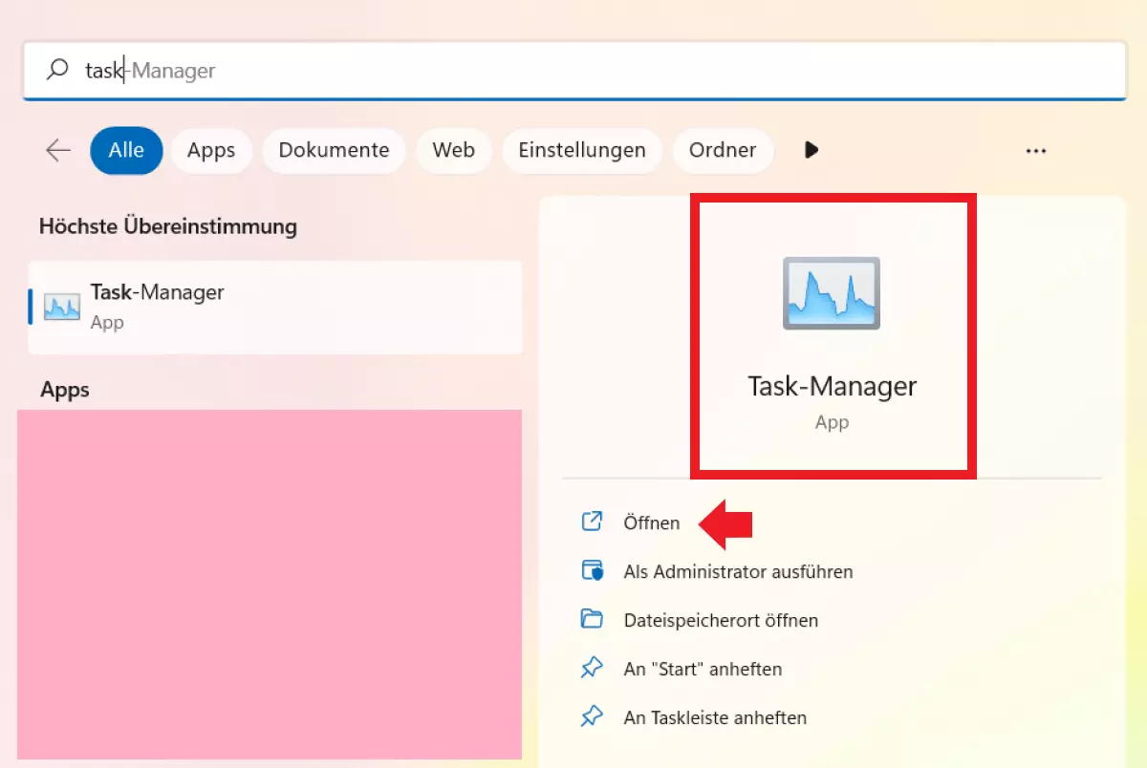
Task: Click the Höchste Übereinstimmung heading
Action: tap(168, 227)
